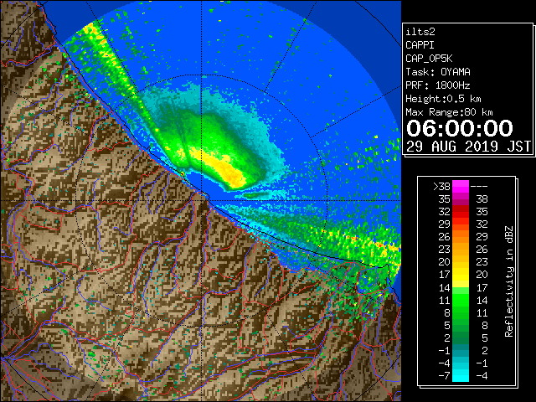Select the "CAPPI" product text

(420, 45)
